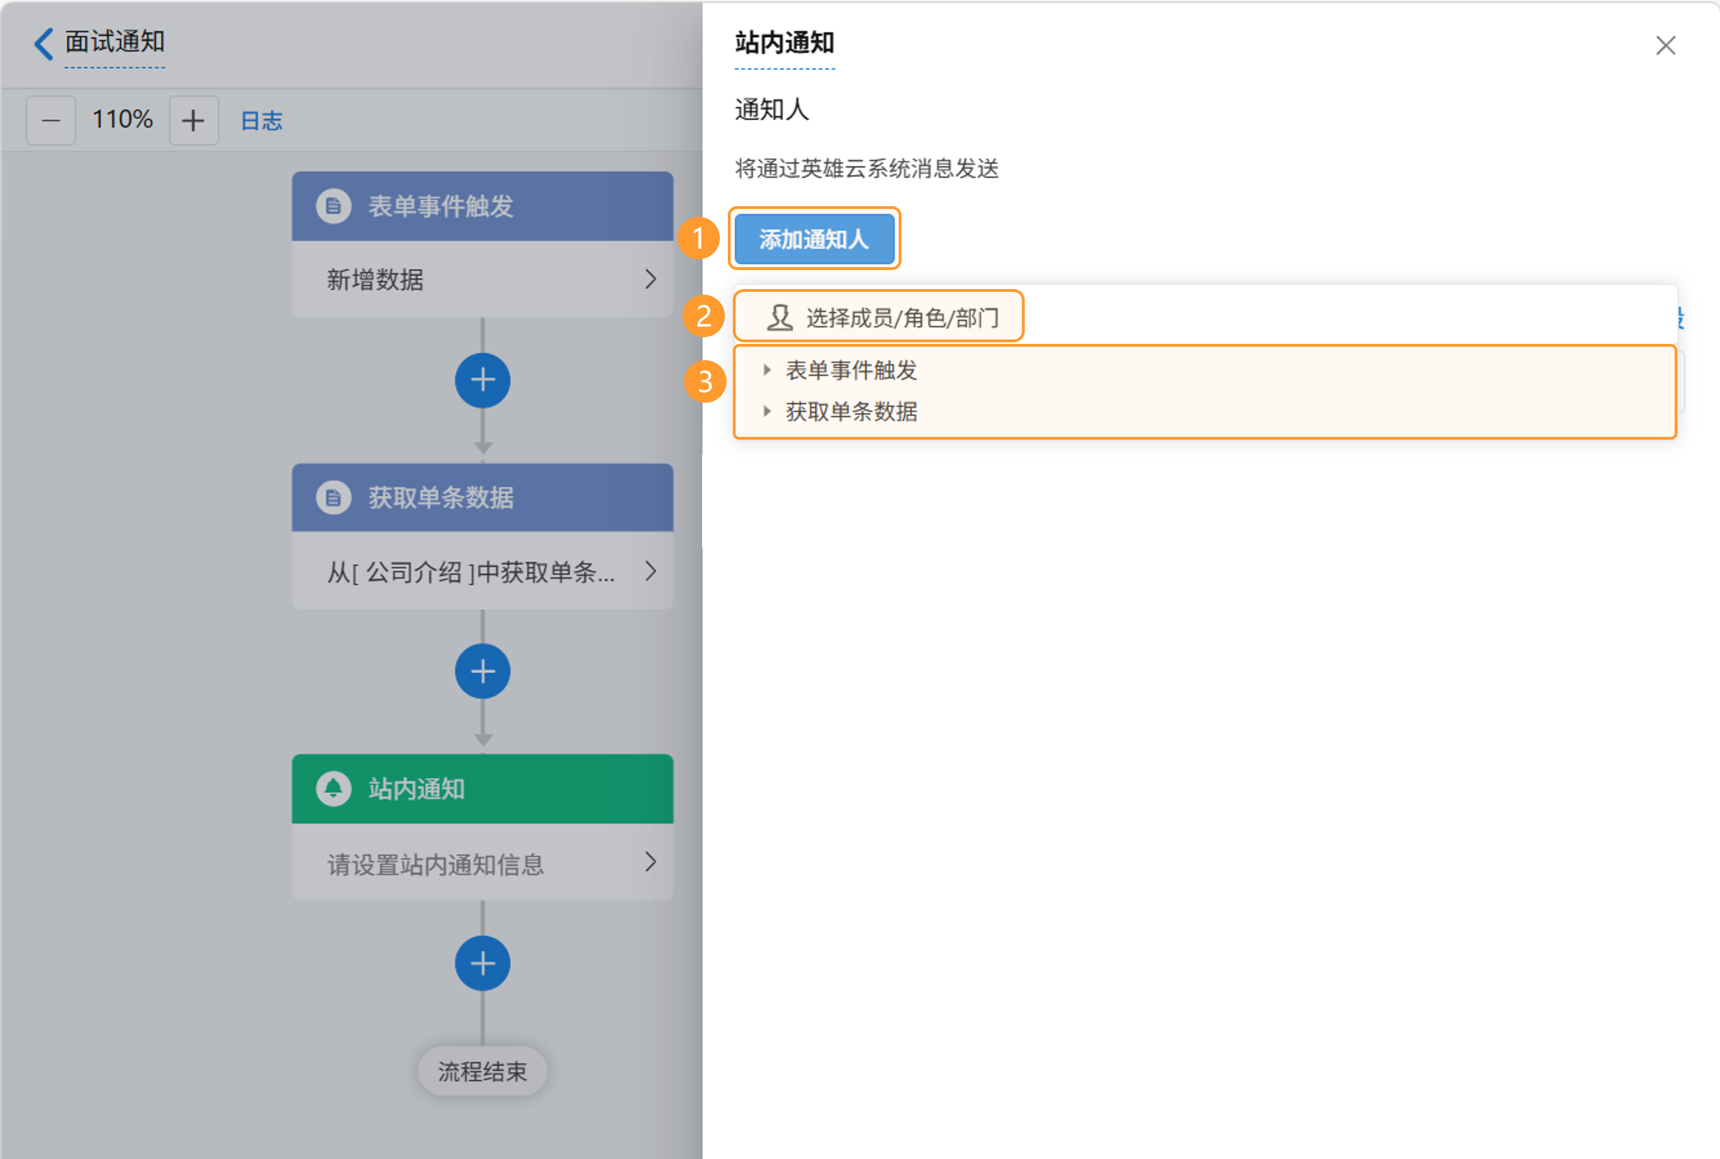Open the 新增数据 row chevron

[650, 280]
